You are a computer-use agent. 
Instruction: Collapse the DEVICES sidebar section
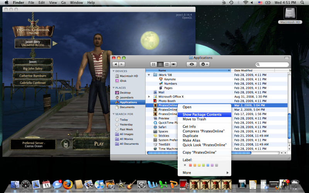[x=114, y=71]
